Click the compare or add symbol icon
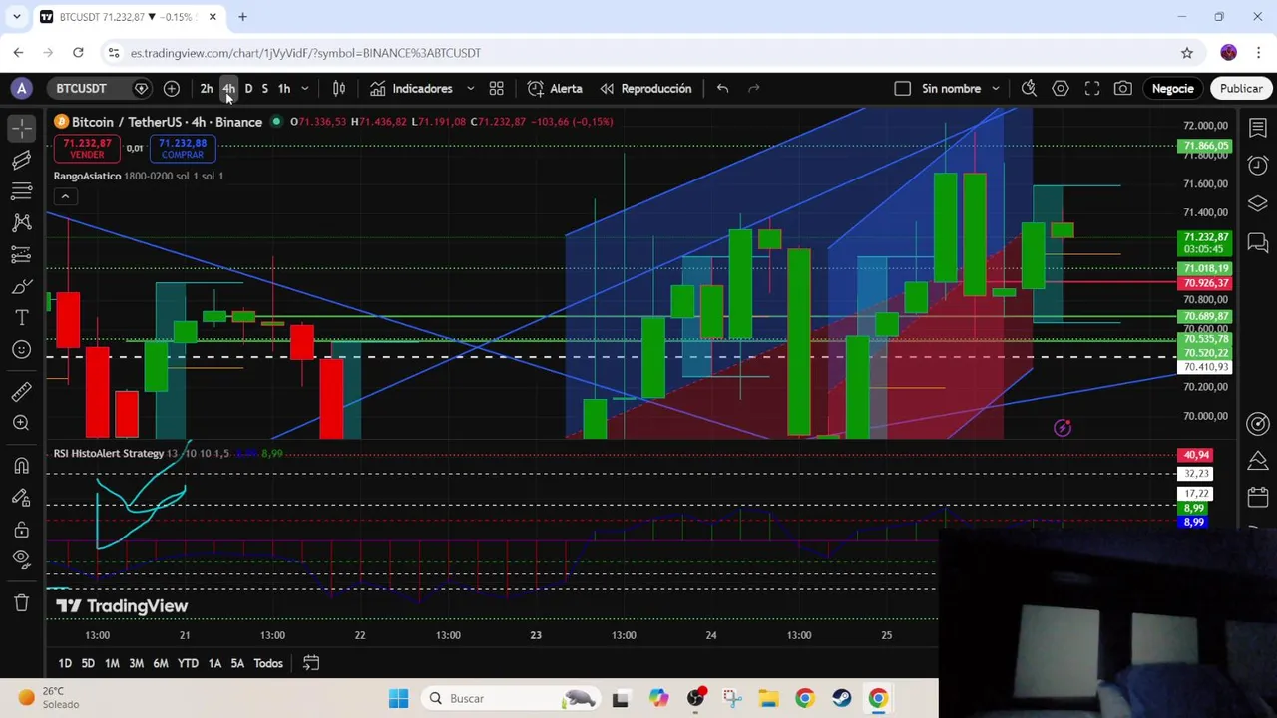Image resolution: width=1277 pixels, height=718 pixels. tap(172, 89)
